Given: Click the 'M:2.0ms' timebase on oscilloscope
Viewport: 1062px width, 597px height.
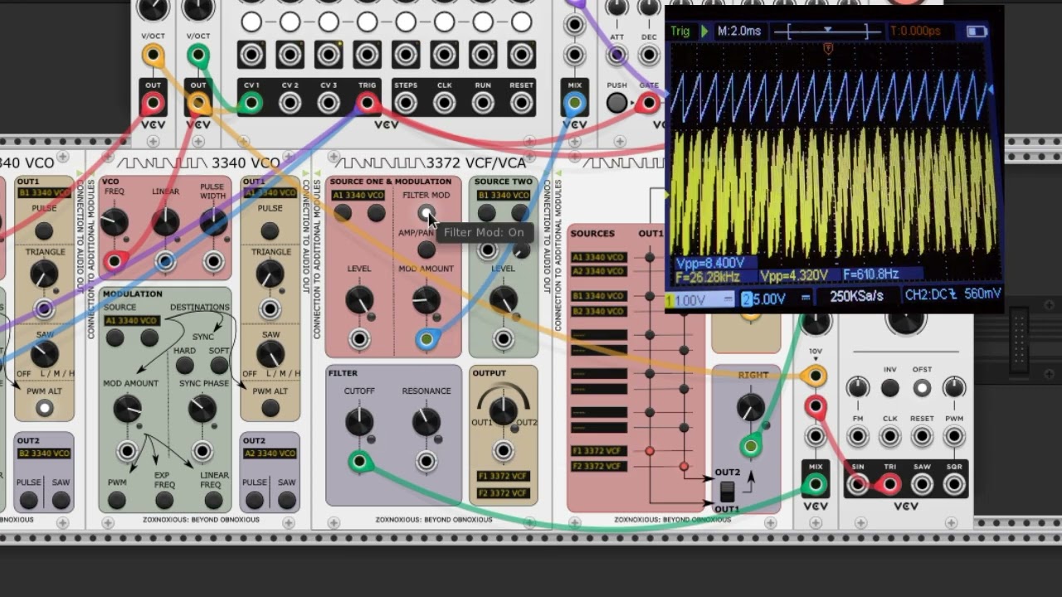Looking at the screenshot, I should pos(738,32).
